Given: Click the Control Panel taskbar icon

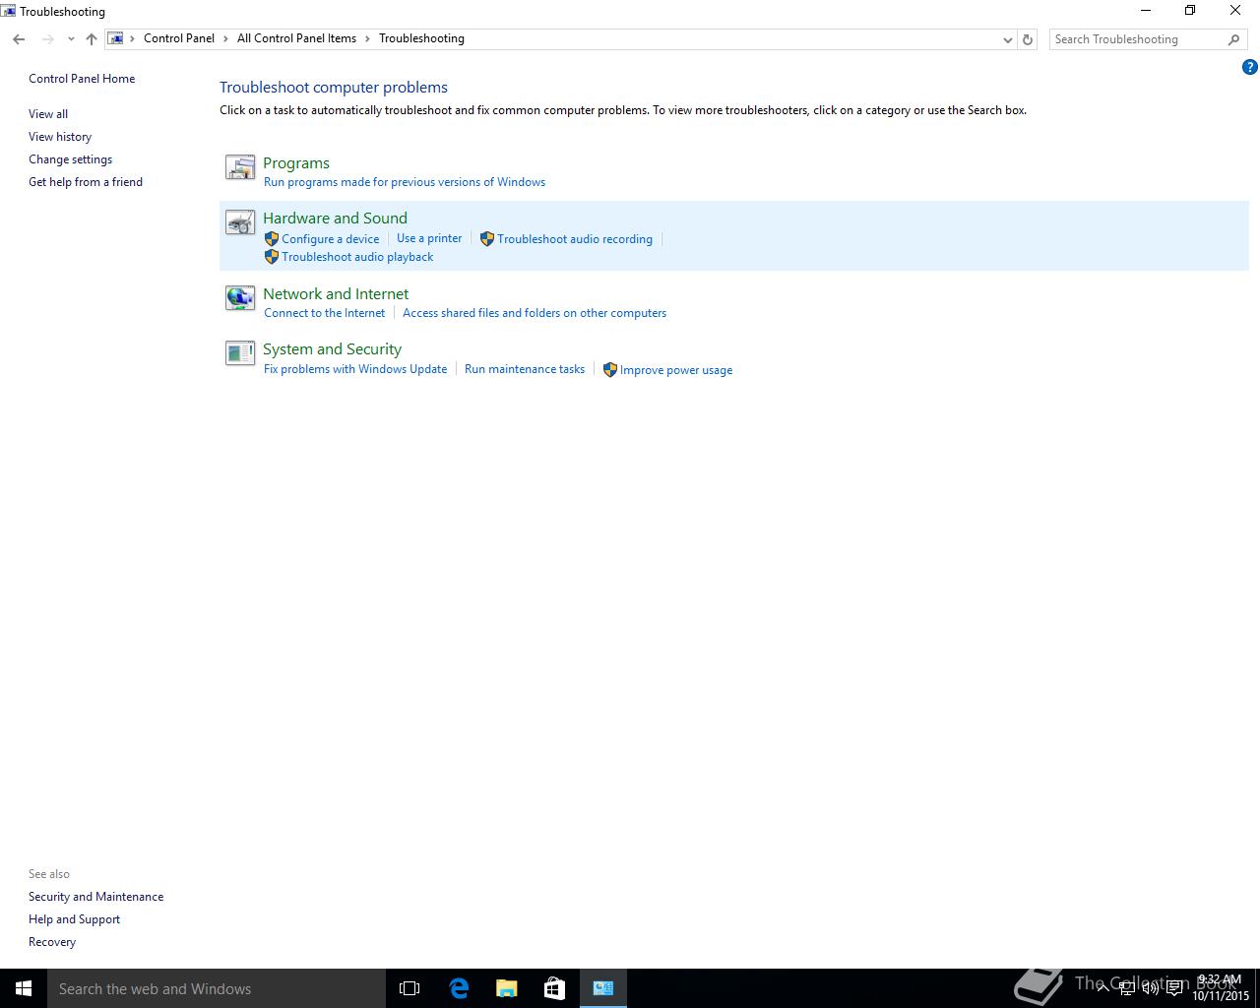Looking at the screenshot, I should point(603,988).
